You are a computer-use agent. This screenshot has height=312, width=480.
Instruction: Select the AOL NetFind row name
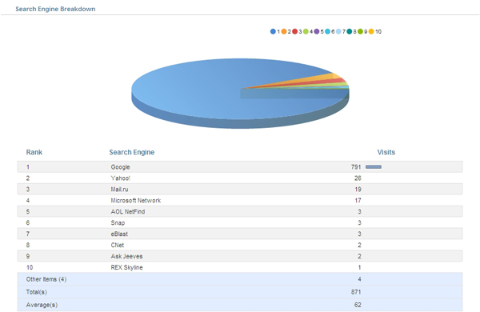tap(128, 211)
